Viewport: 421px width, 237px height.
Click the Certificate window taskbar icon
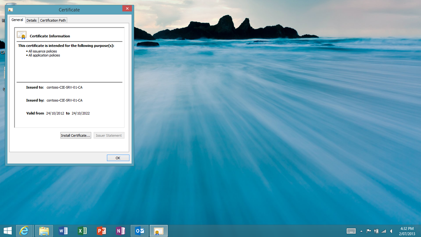[x=158, y=231]
